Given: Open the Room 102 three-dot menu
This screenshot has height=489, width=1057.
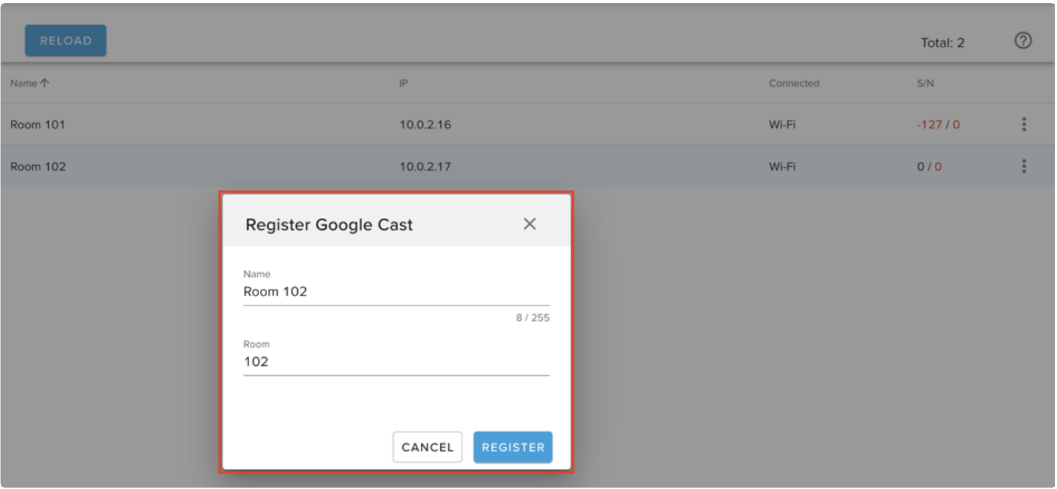Looking at the screenshot, I should tap(1023, 166).
